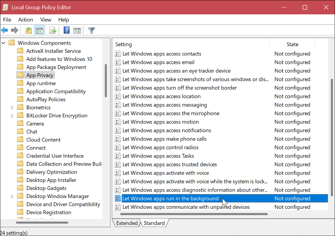Viewport: 335px width, 236px height.
Task: Click the policy icon beside access the microphone
Action: 118,113
